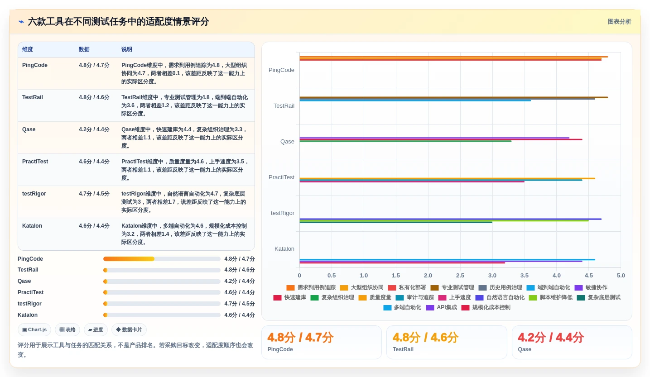
Task: Toggle 复杂组织治理 legend swatch
Action: 314,298
